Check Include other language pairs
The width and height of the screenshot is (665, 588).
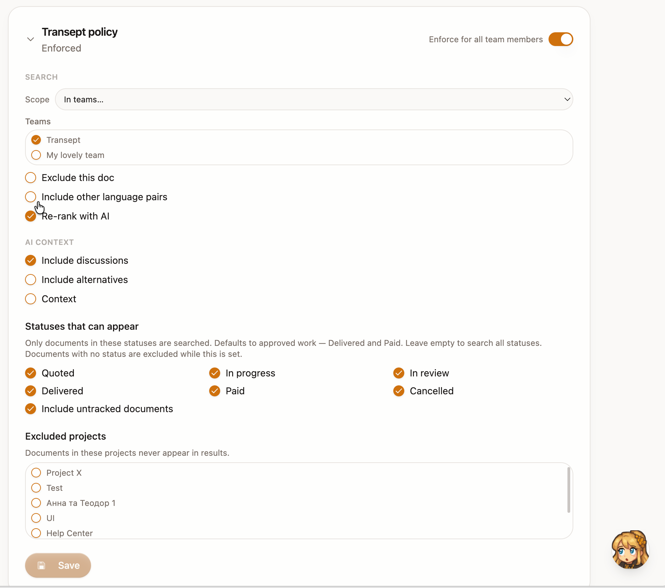(31, 197)
